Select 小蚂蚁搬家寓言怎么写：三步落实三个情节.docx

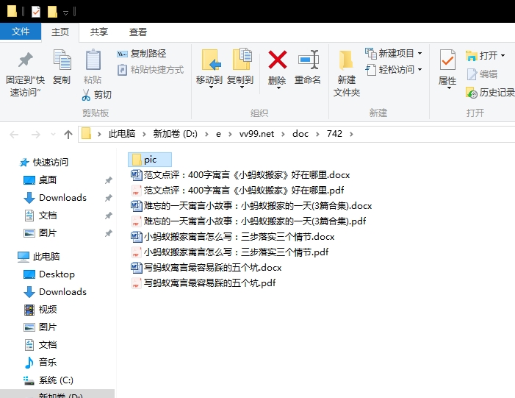(233, 236)
